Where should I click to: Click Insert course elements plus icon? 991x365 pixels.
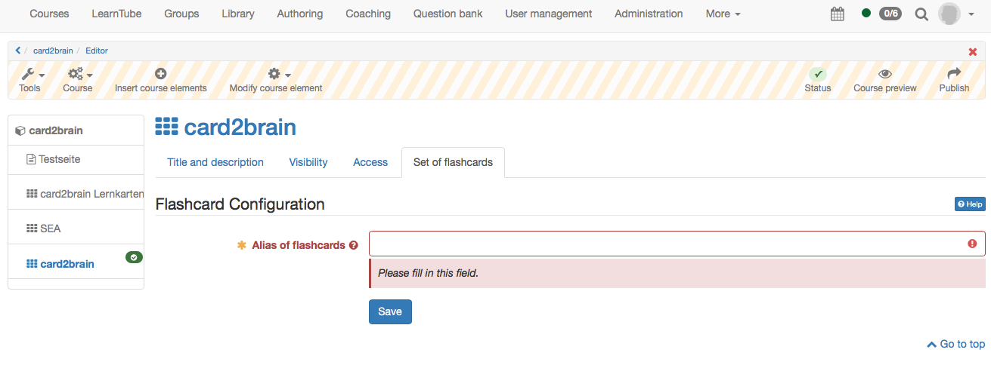point(161,74)
